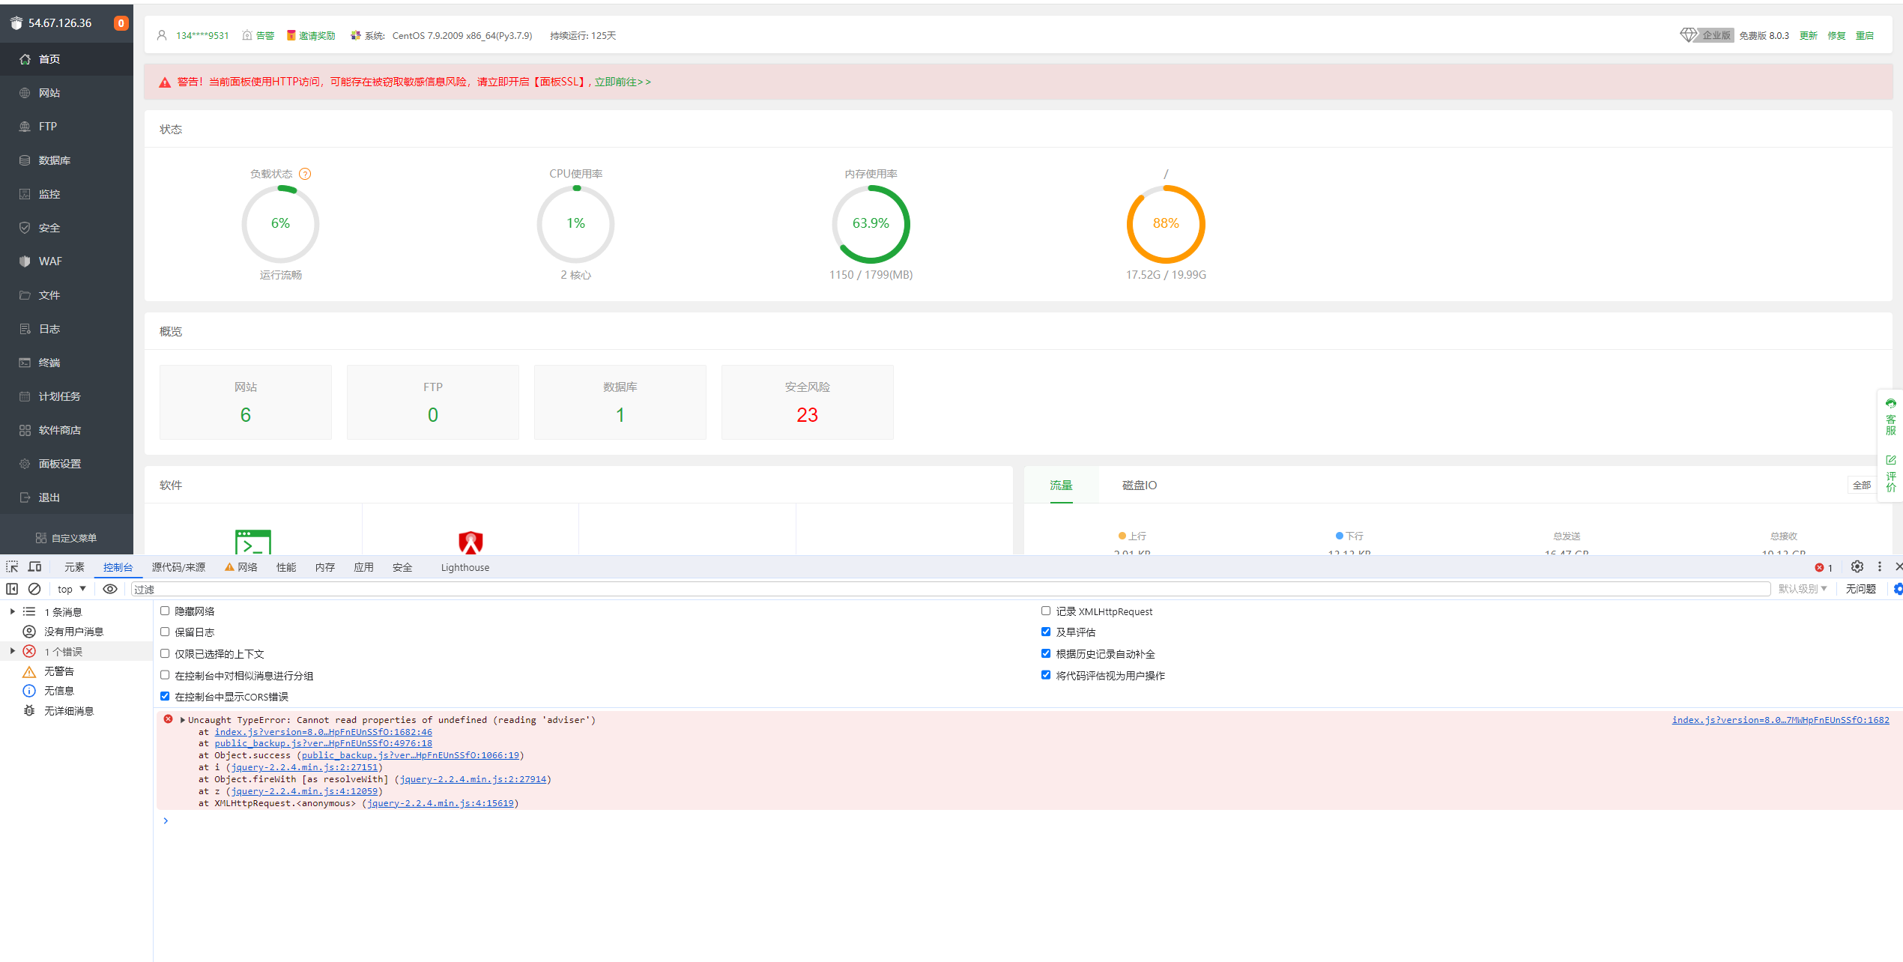The height and width of the screenshot is (962, 1903).
Task: Click the red error count badge in DevTools
Action: pos(1824,568)
